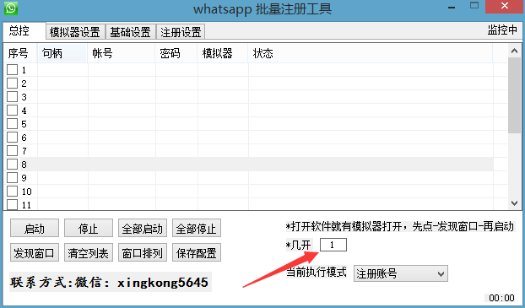
Task: Click the 启动 button
Action: click(x=35, y=229)
